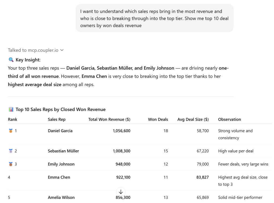Screen dimensions: 274x203
Task: Click the silver medal icon for rank 2
Action: tap(10, 151)
